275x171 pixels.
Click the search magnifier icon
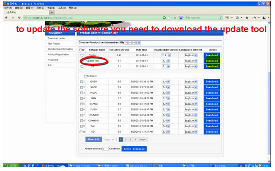point(221,18)
